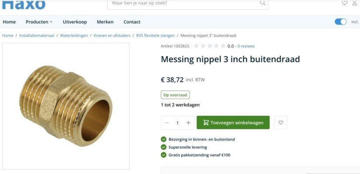The width and height of the screenshot is (360, 174).
Task: Click the search input field
Action: tap(183, 3)
